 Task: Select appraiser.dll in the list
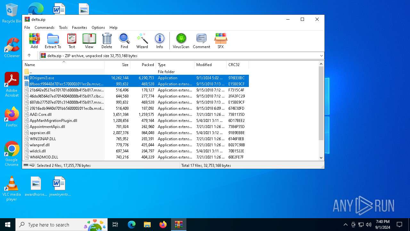point(136,133)
